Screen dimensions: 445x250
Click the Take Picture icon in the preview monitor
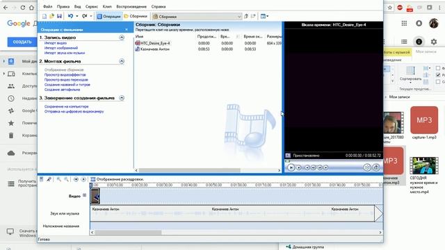(376, 167)
